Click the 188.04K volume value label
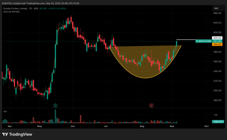 click(x=217, y=122)
